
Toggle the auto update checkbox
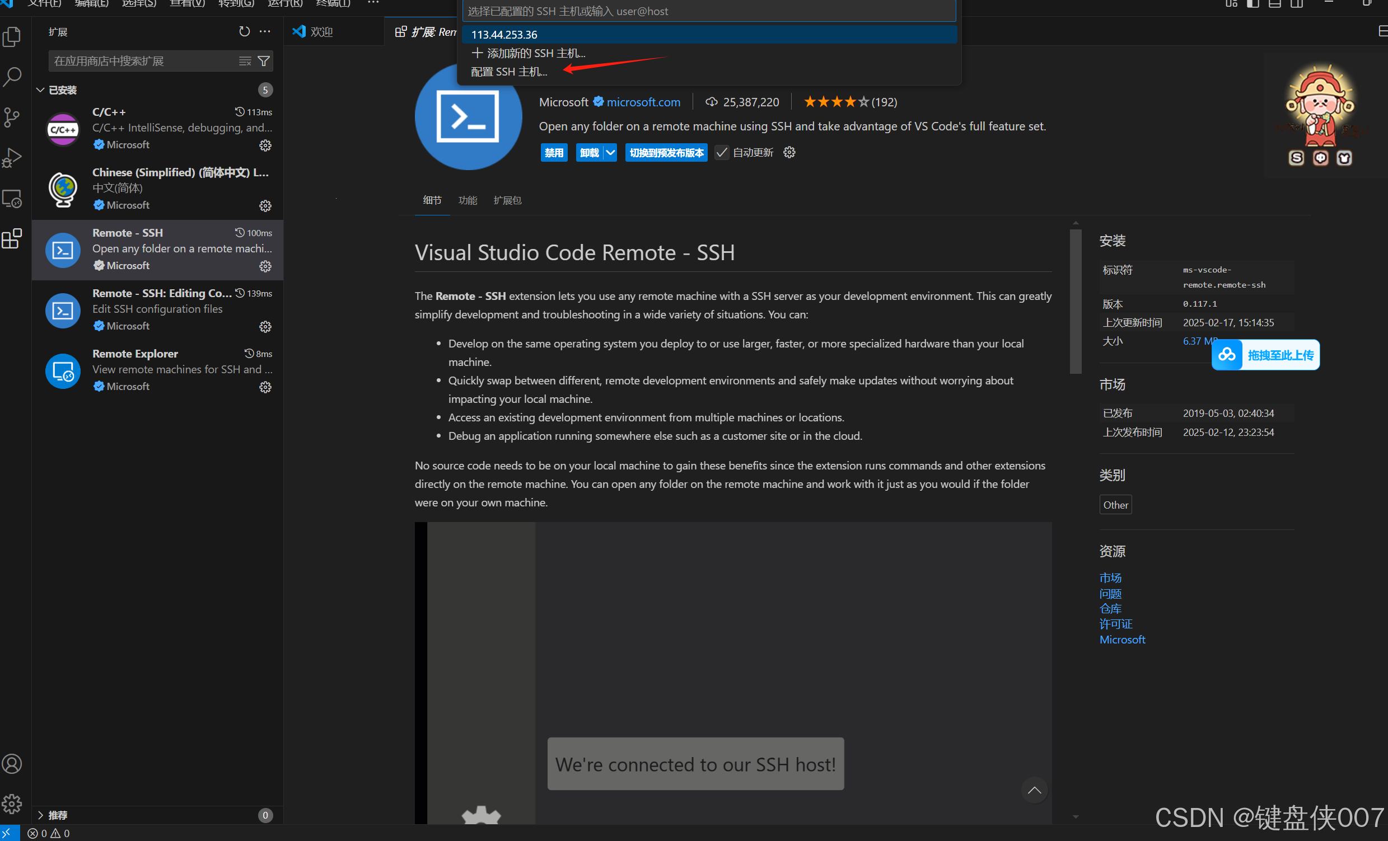pyautogui.click(x=722, y=153)
